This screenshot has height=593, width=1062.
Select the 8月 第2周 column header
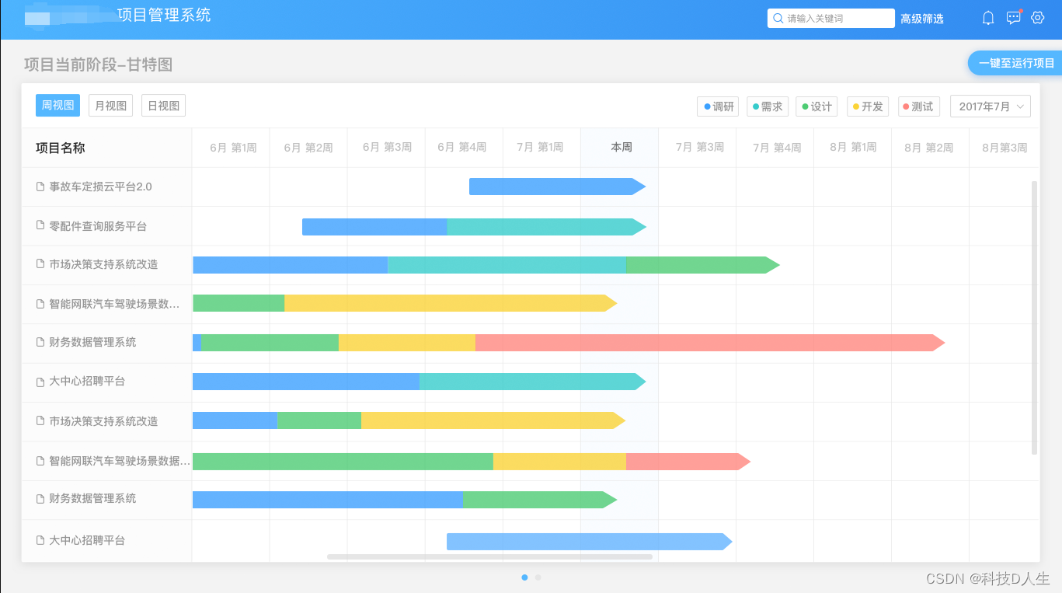pos(928,148)
